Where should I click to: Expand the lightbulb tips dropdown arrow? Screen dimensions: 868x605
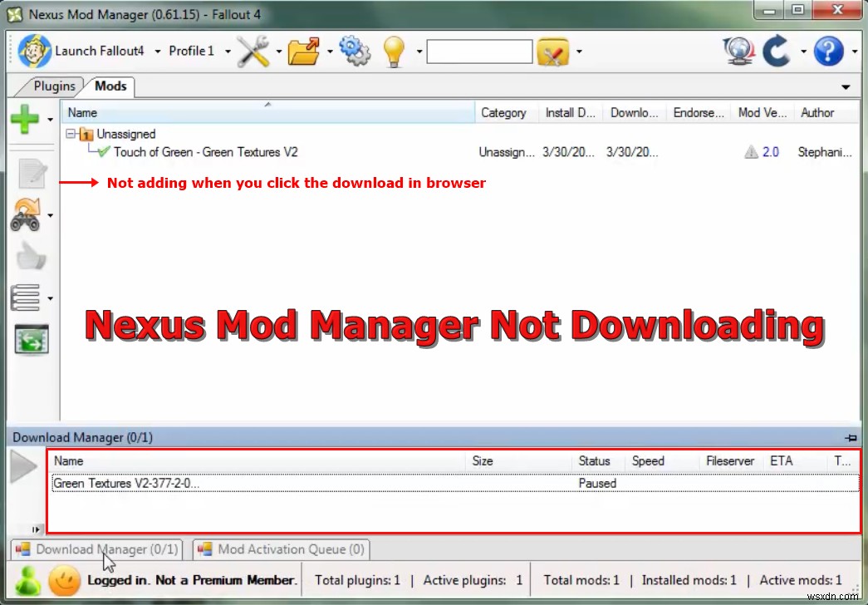click(x=419, y=52)
